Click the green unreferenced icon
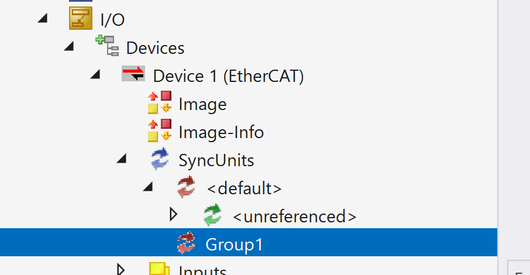 coord(213,215)
